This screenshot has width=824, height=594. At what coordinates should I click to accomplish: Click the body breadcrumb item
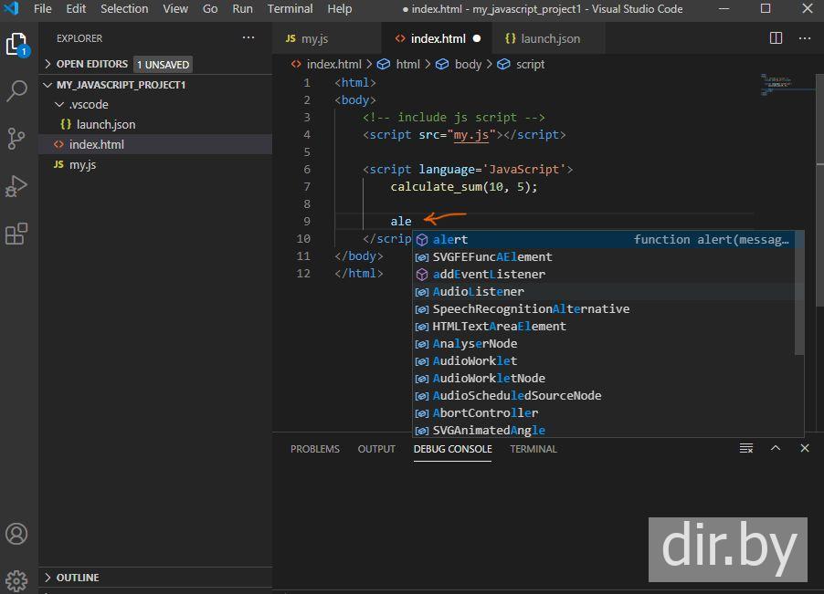(x=468, y=65)
